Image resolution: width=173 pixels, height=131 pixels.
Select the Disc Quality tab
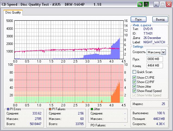13,12
